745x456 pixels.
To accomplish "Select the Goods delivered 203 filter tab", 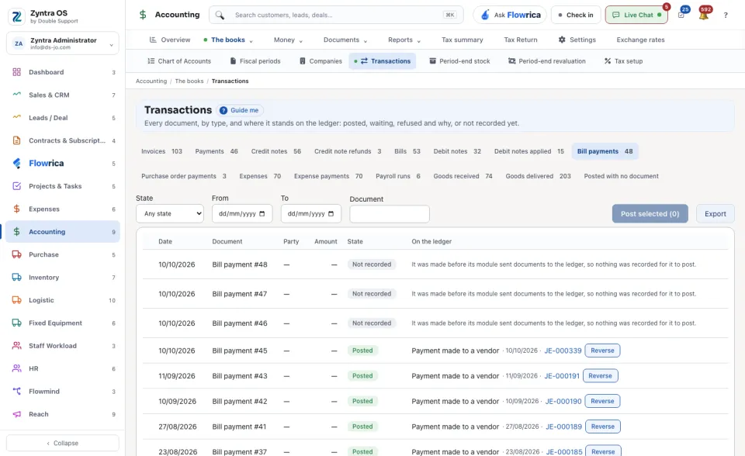I will coord(538,176).
